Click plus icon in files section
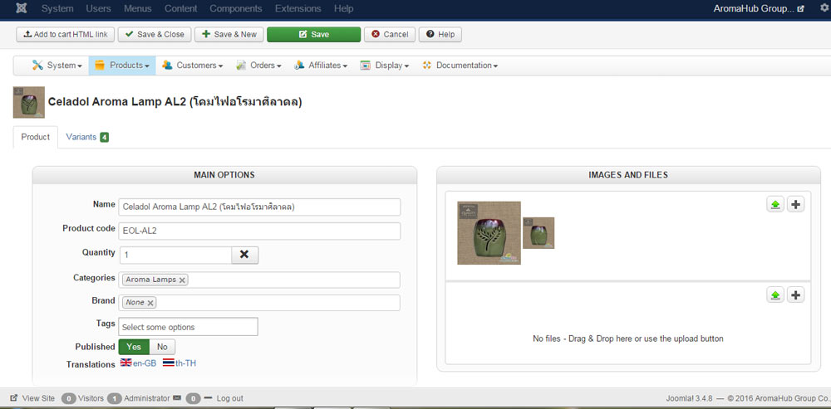 795,295
